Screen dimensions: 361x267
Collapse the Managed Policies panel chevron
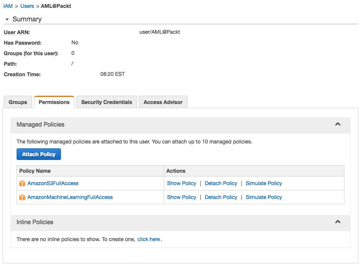(338, 124)
